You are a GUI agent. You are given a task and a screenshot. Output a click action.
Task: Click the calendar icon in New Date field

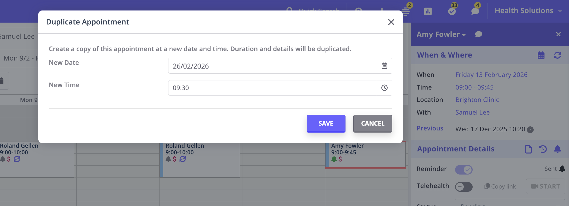pos(384,66)
